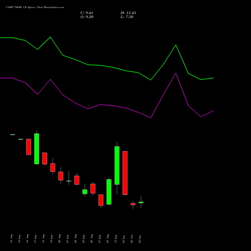
Task: Select the flat green candle for 12 Aug
Action: click(13, 135)
